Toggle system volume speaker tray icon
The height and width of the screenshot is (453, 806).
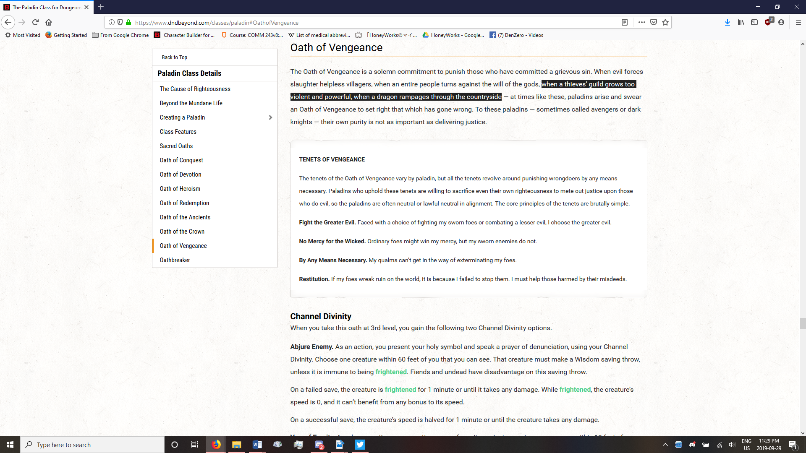[x=732, y=445]
